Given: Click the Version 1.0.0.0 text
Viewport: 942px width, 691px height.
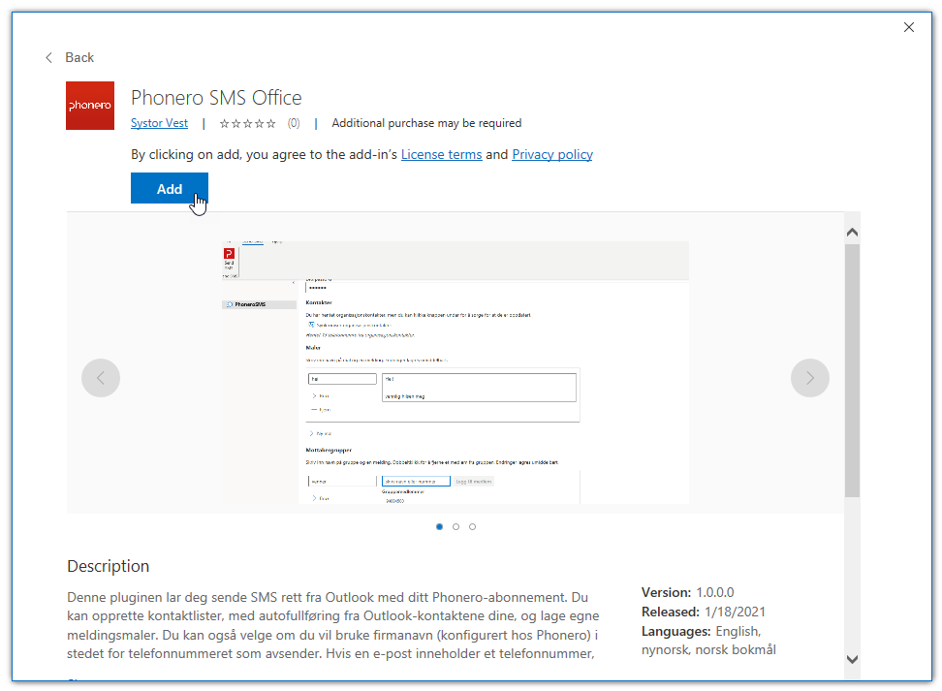Looking at the screenshot, I should point(688,592).
